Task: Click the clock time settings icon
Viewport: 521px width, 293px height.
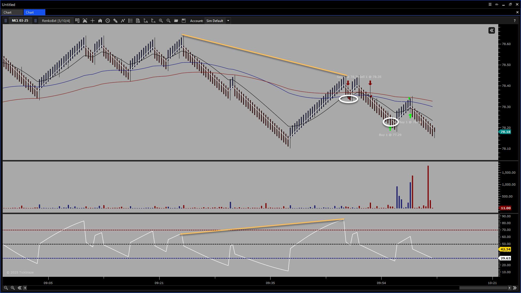Action: point(108,21)
